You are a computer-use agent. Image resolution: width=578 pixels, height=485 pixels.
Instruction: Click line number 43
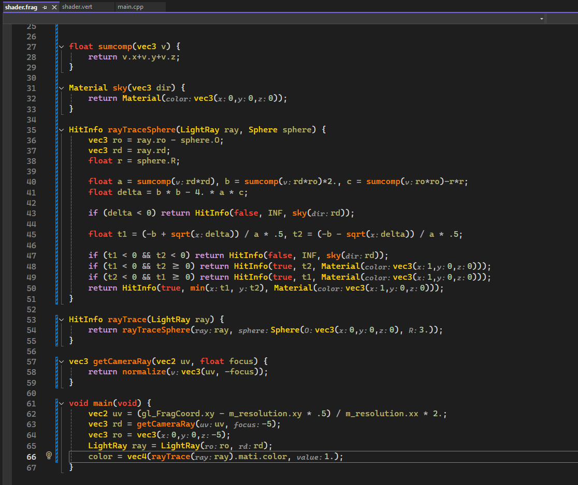click(x=31, y=214)
